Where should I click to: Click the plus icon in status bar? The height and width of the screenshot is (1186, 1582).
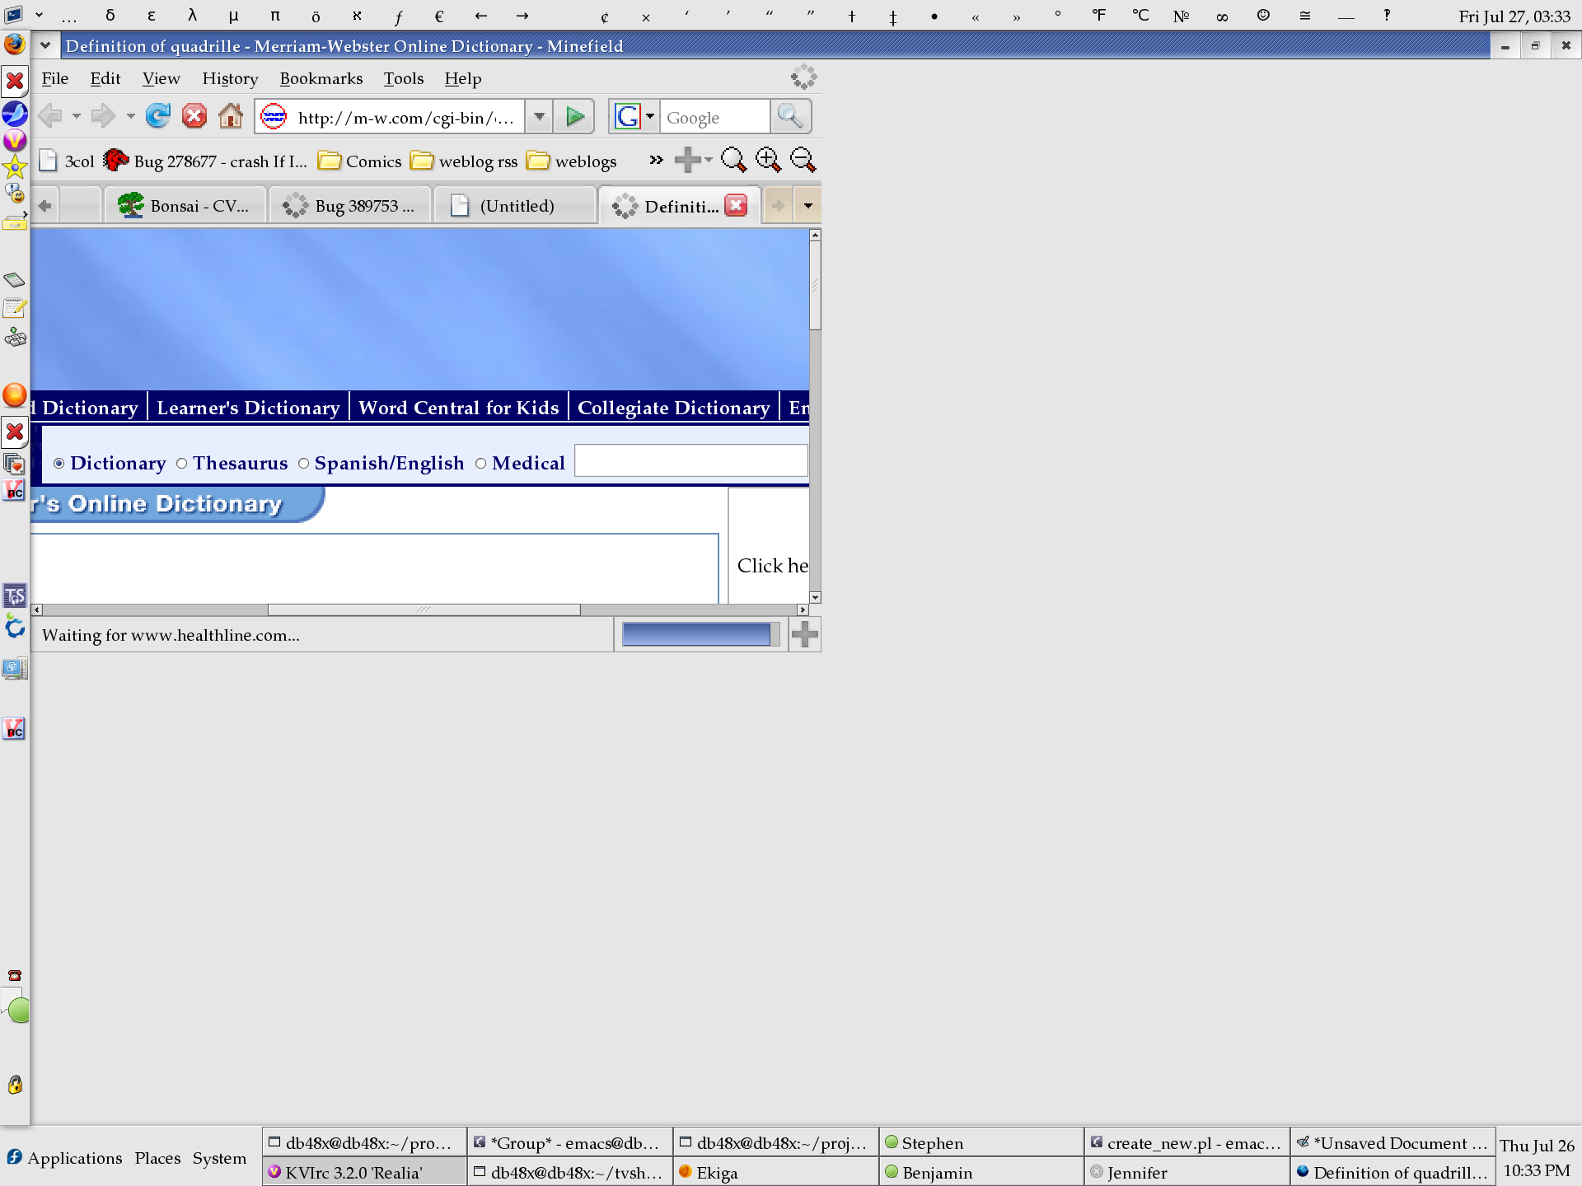pyautogui.click(x=804, y=634)
